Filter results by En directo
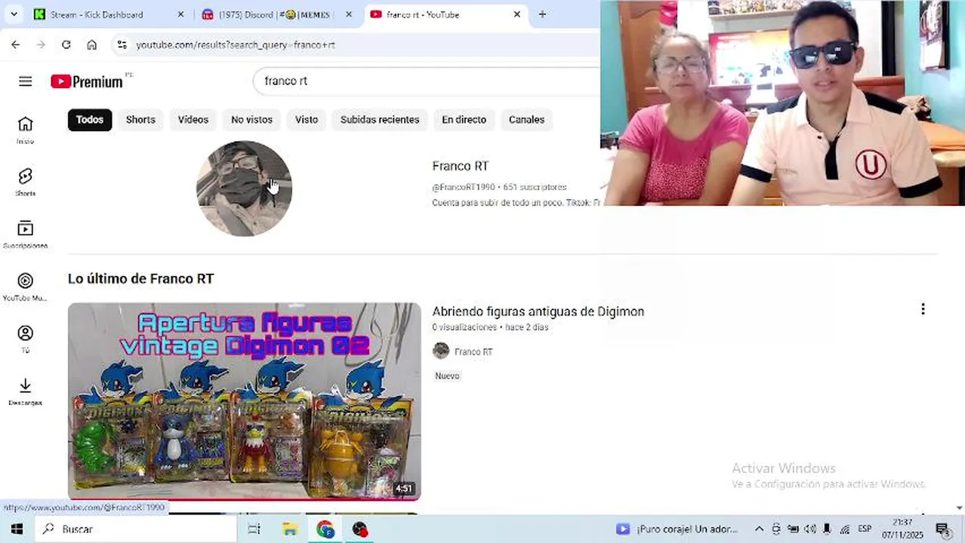965x543 pixels. (464, 120)
